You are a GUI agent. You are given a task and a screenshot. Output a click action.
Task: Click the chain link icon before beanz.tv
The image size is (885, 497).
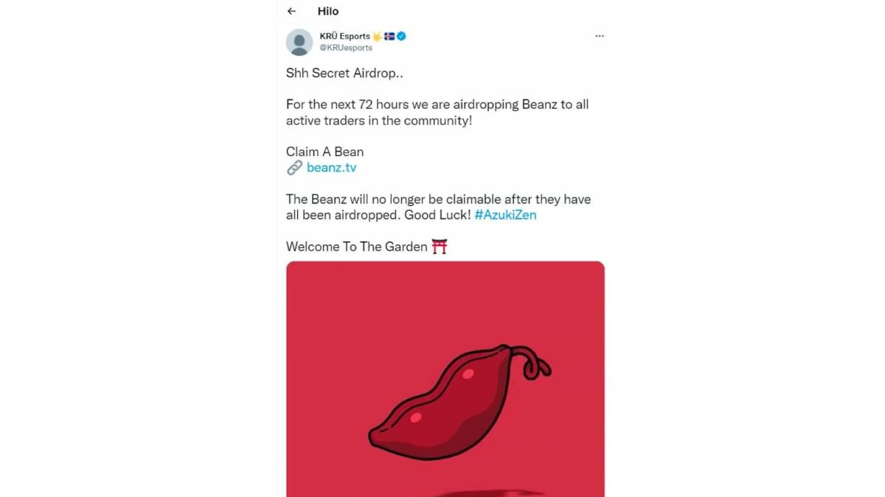pos(294,168)
